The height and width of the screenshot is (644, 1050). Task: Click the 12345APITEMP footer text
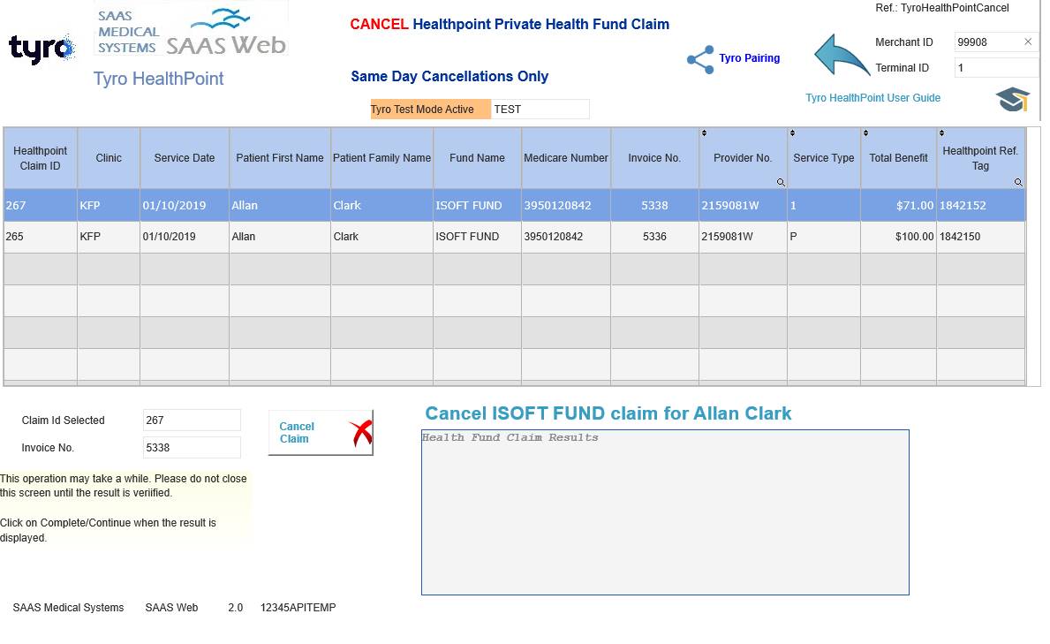point(298,608)
